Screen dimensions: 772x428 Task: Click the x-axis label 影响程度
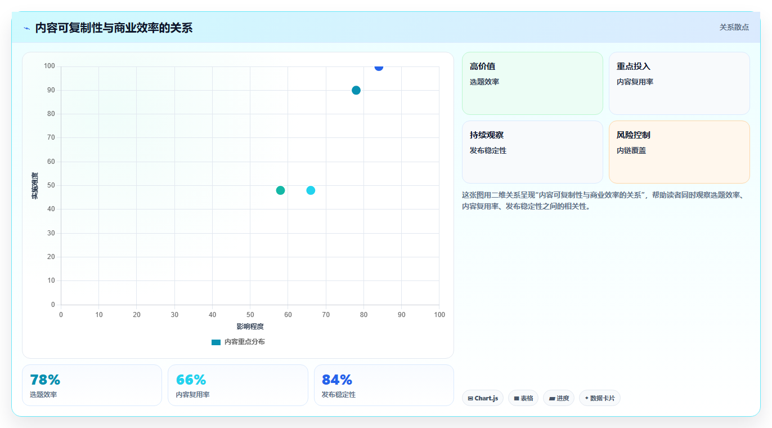pyautogui.click(x=250, y=327)
